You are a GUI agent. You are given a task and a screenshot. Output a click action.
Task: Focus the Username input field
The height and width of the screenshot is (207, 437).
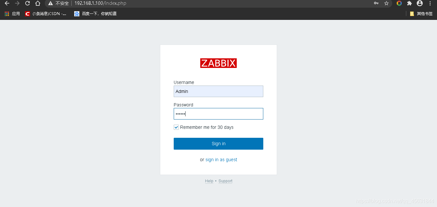click(x=219, y=91)
